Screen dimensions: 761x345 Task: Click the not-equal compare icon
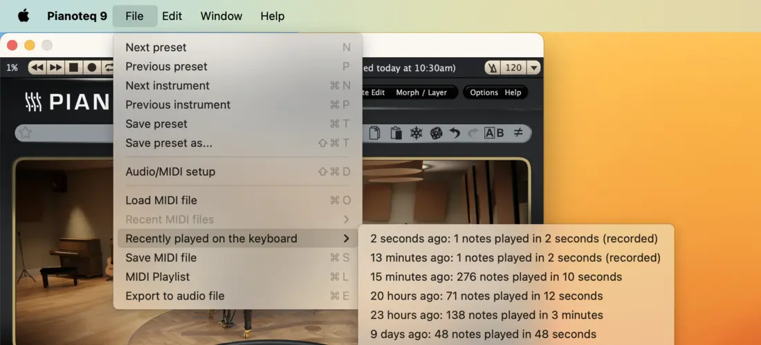(518, 133)
